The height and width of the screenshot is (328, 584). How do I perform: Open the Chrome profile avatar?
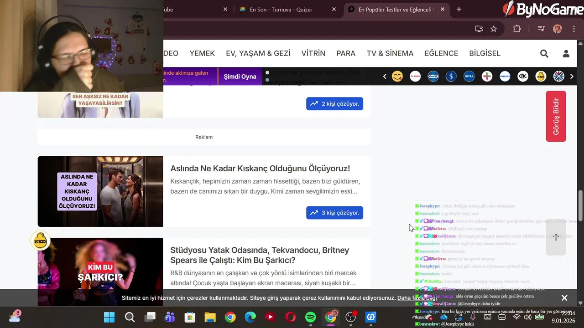(x=558, y=29)
